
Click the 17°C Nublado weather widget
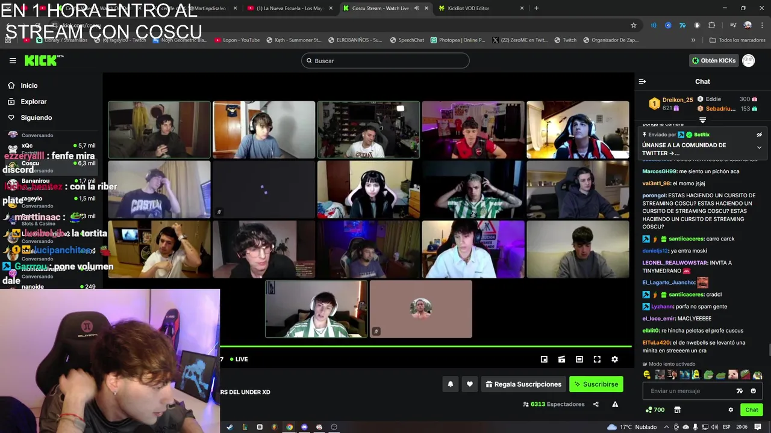tap(632, 427)
